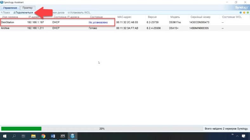Click MAC address 00:11:32:3A:F7:AB
Viewport: 250px width, 140px height.
click(127, 28)
